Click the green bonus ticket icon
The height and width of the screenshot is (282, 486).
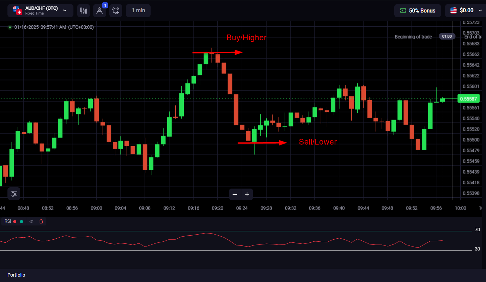(x=403, y=10)
